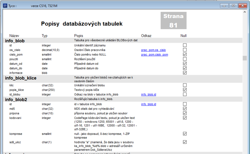Select the info_blob table heading
This screenshot has height=154, width=250.
(15, 41)
